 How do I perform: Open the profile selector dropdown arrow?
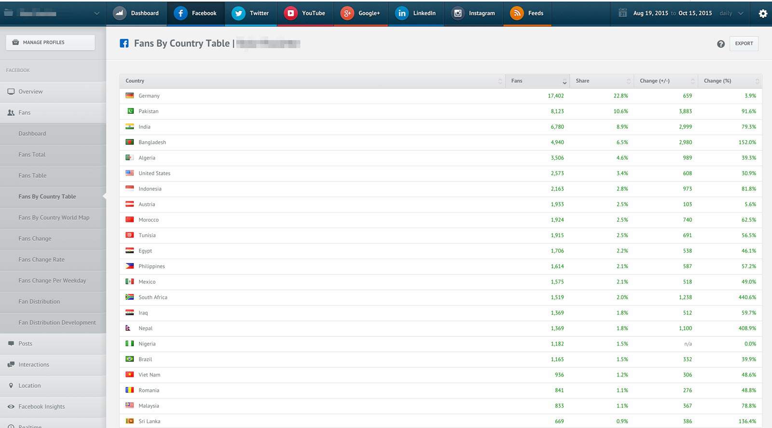coord(96,13)
